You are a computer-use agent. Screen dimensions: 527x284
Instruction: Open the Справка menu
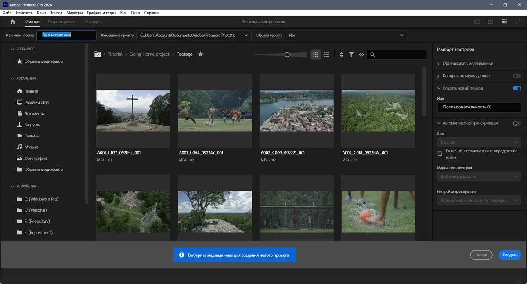(x=152, y=13)
